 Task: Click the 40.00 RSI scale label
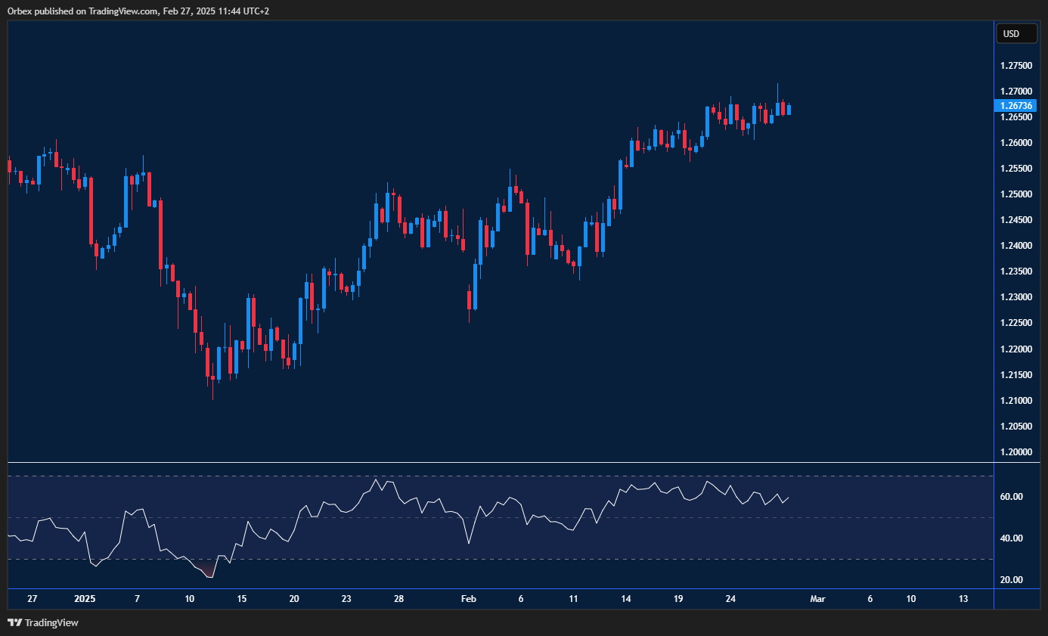click(1012, 538)
